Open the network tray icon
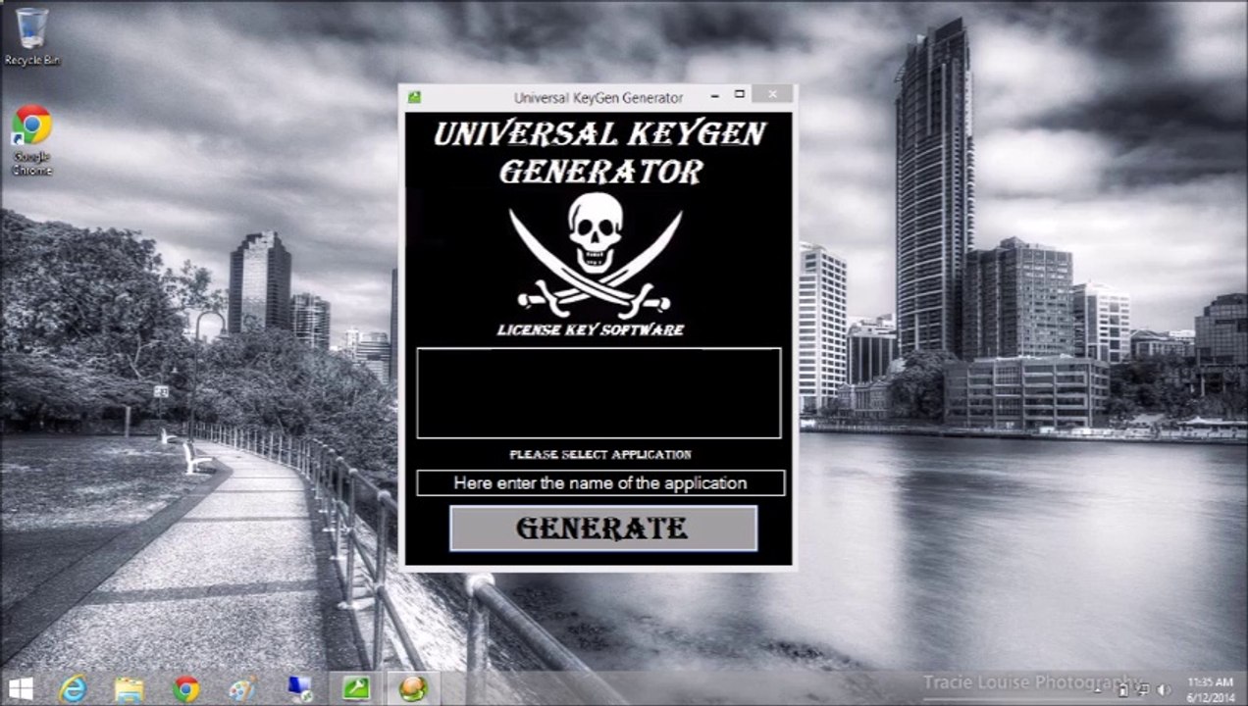Screen dimensions: 1248x706 1143,689
